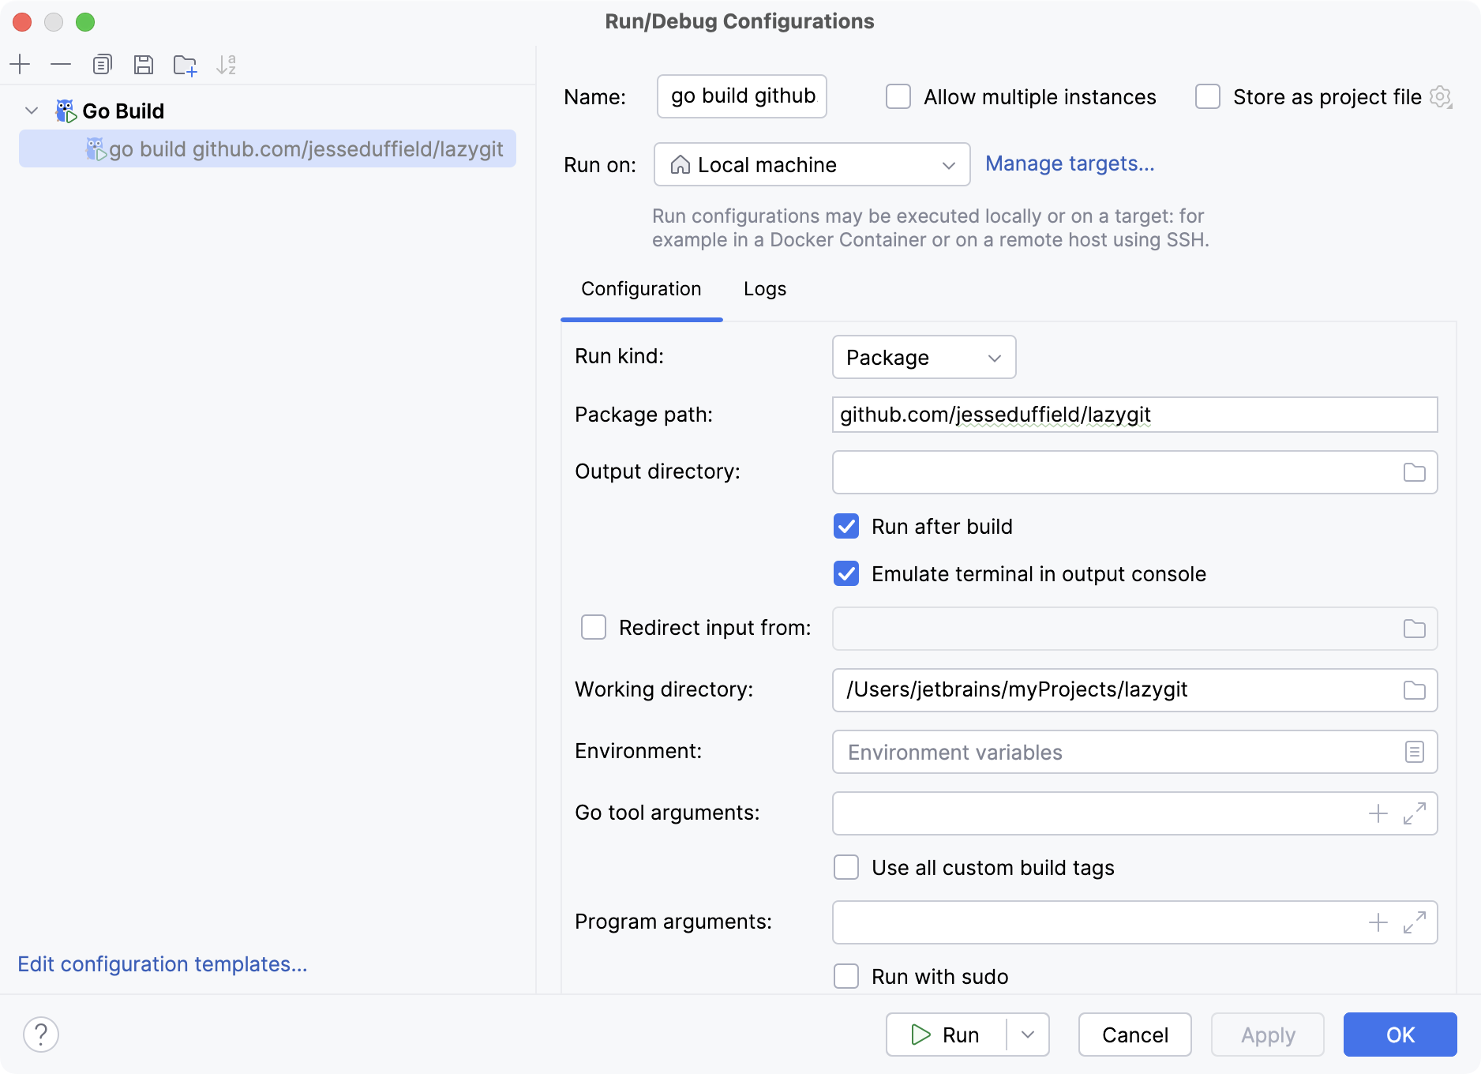The height and width of the screenshot is (1074, 1481).
Task: Select the Configuration tab
Action: tap(640, 289)
